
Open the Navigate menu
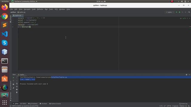(27, 9)
